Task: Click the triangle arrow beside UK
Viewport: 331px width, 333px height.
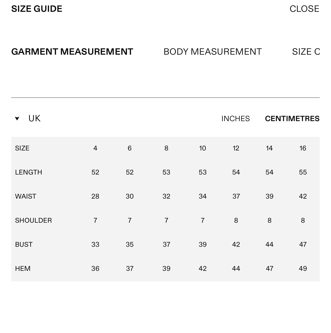Action: click(x=17, y=119)
